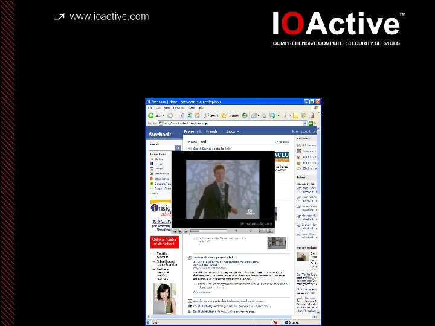Image resolution: width=435 pixels, height=326 pixels.
Task: Click the facebook logo
Action: 159,134
